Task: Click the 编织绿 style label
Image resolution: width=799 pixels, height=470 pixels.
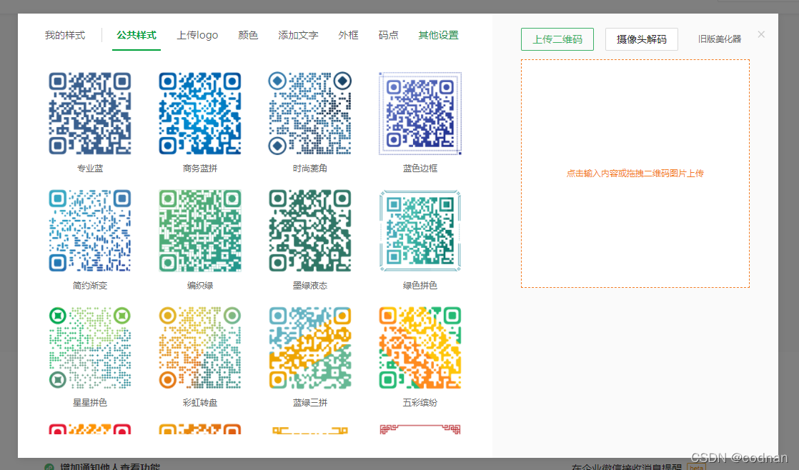Action: tap(200, 286)
